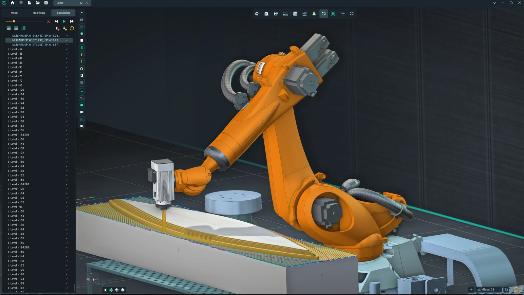
Task: Switch to the Machining tab
Action: pos(39,13)
